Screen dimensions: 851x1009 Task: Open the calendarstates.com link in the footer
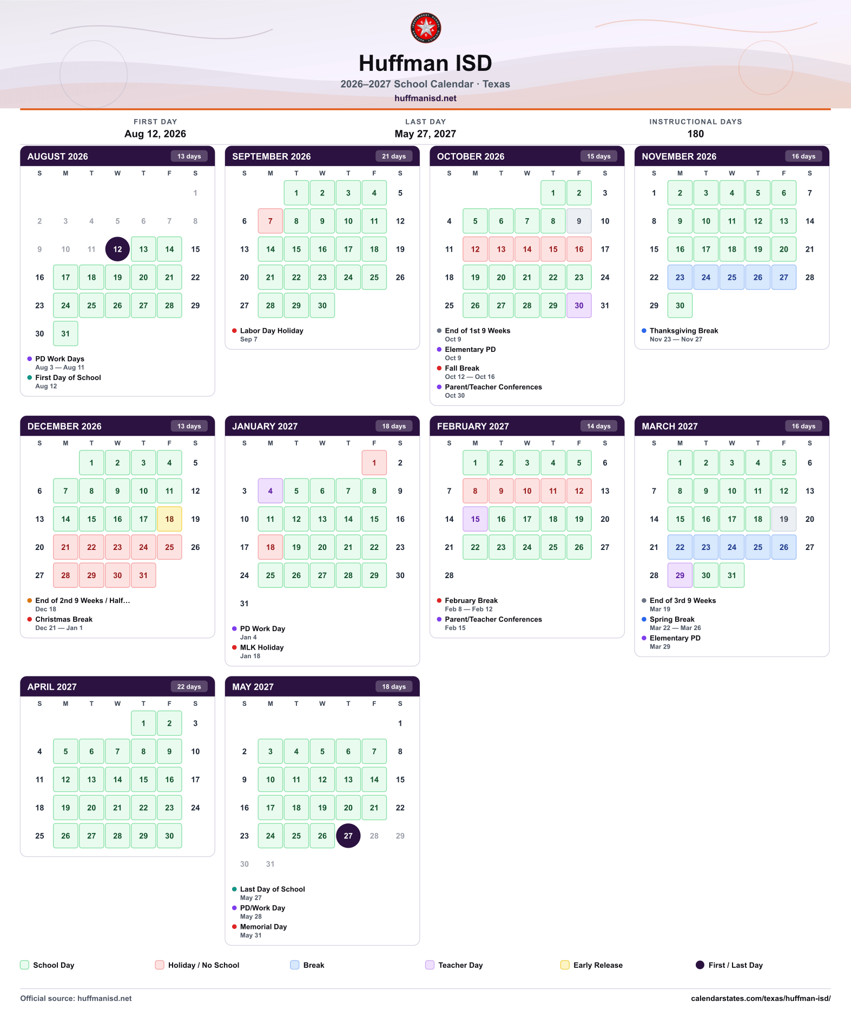tap(760, 998)
